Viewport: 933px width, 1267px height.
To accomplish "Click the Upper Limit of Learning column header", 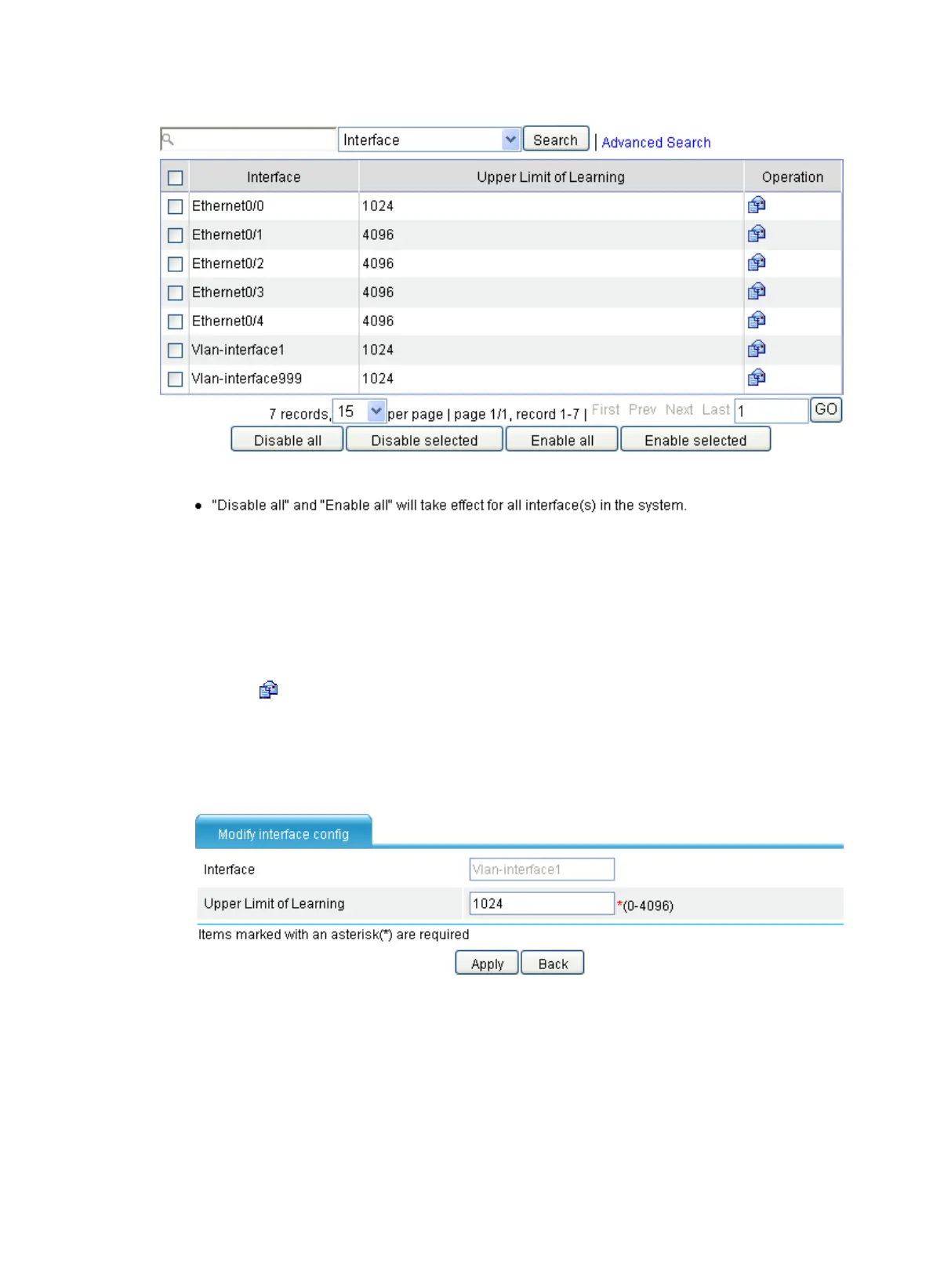I will click(551, 177).
